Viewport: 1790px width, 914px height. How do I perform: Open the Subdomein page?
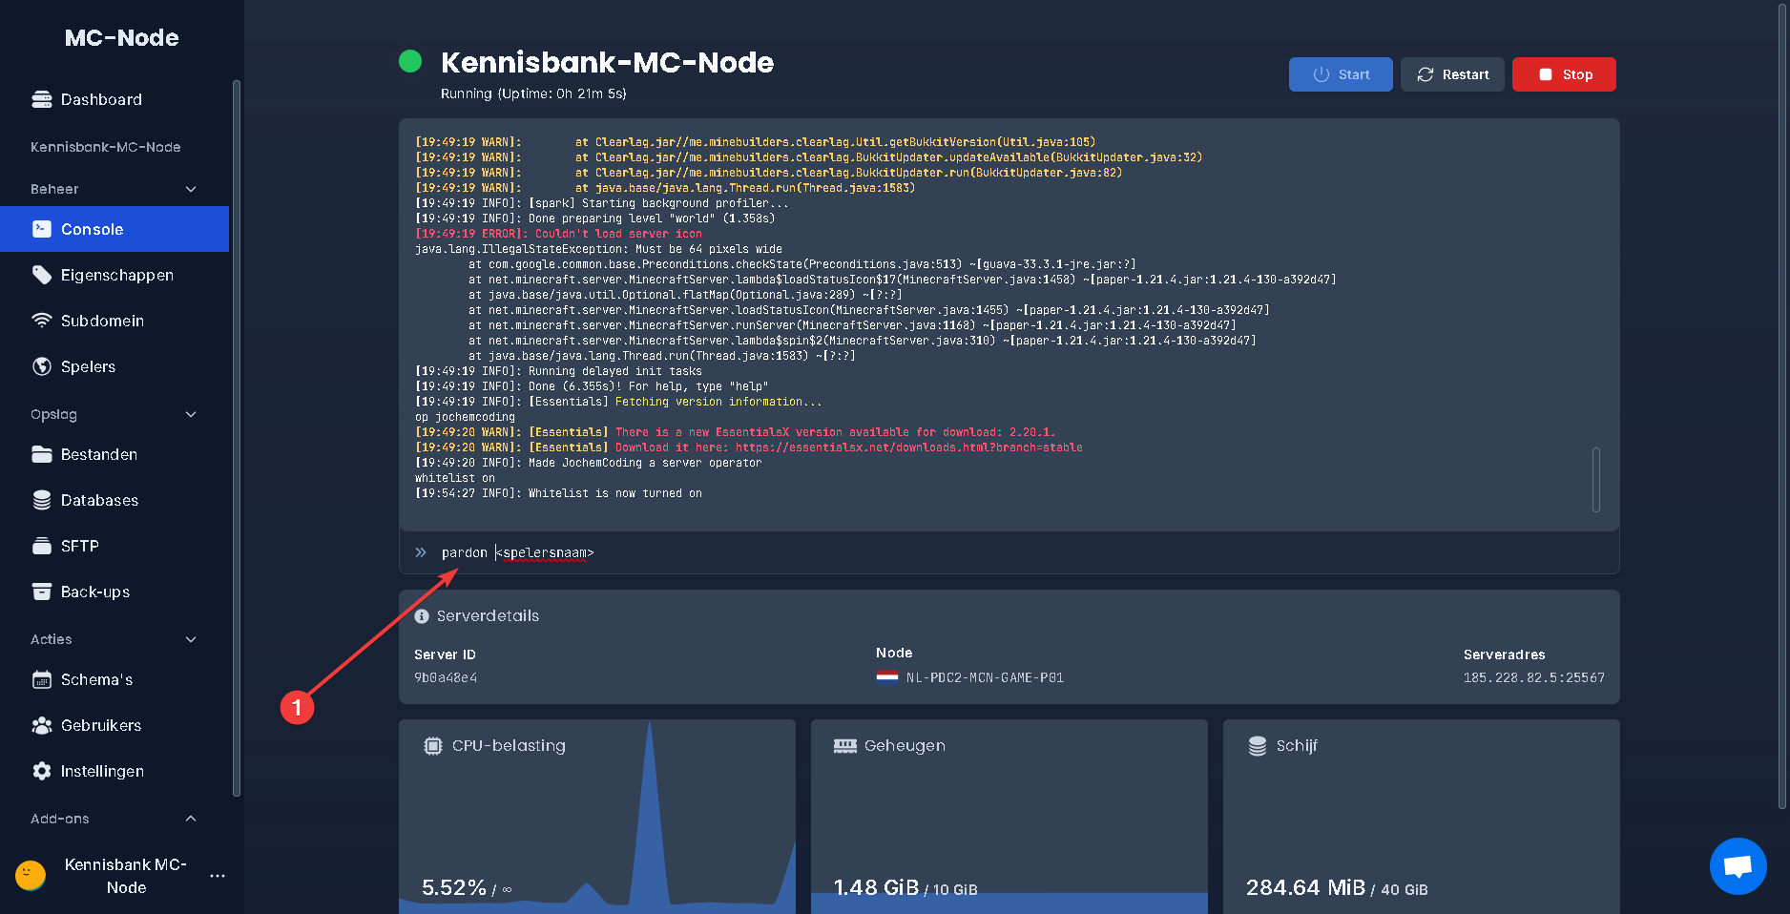point(114,321)
